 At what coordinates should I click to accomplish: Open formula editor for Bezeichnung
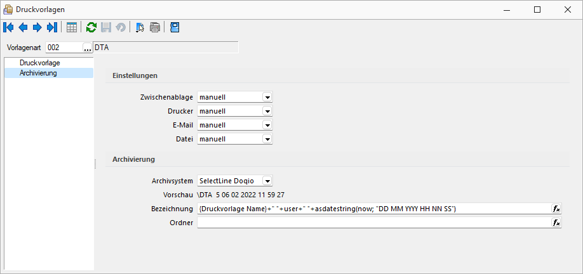556,209
